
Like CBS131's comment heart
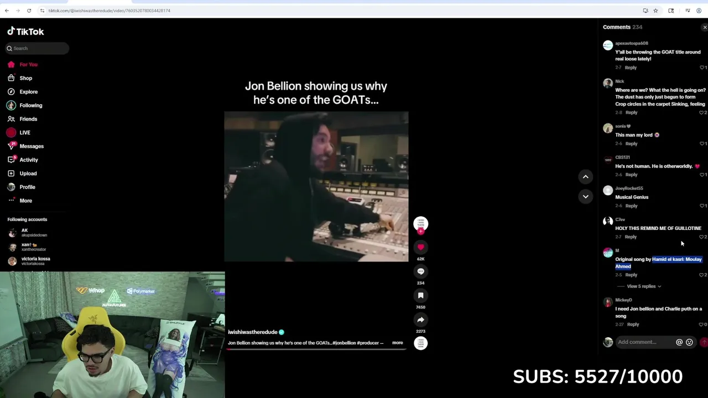[x=702, y=175]
